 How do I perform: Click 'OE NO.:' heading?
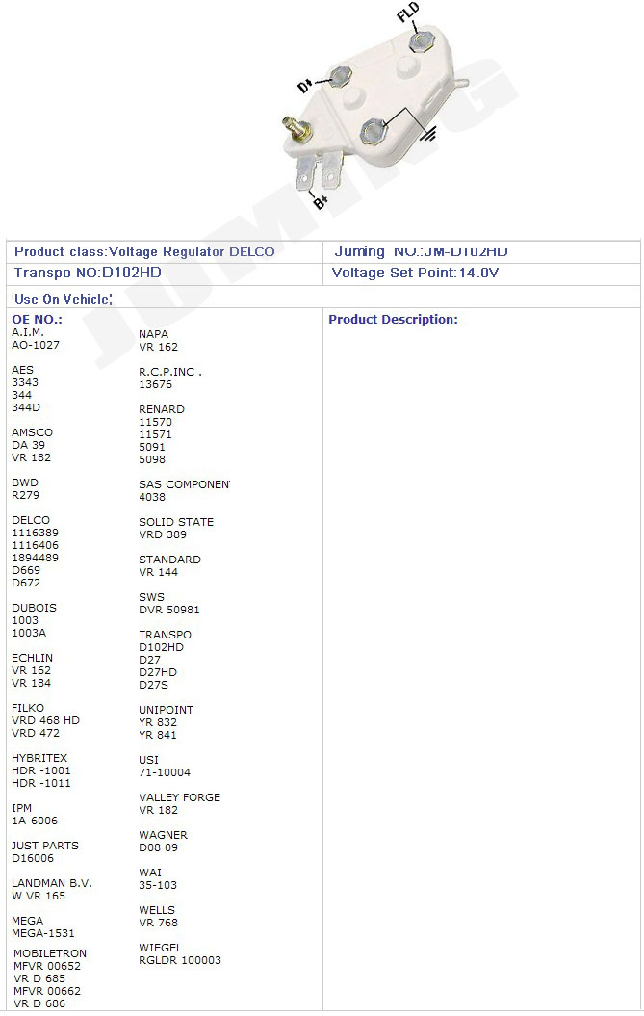coord(37,320)
